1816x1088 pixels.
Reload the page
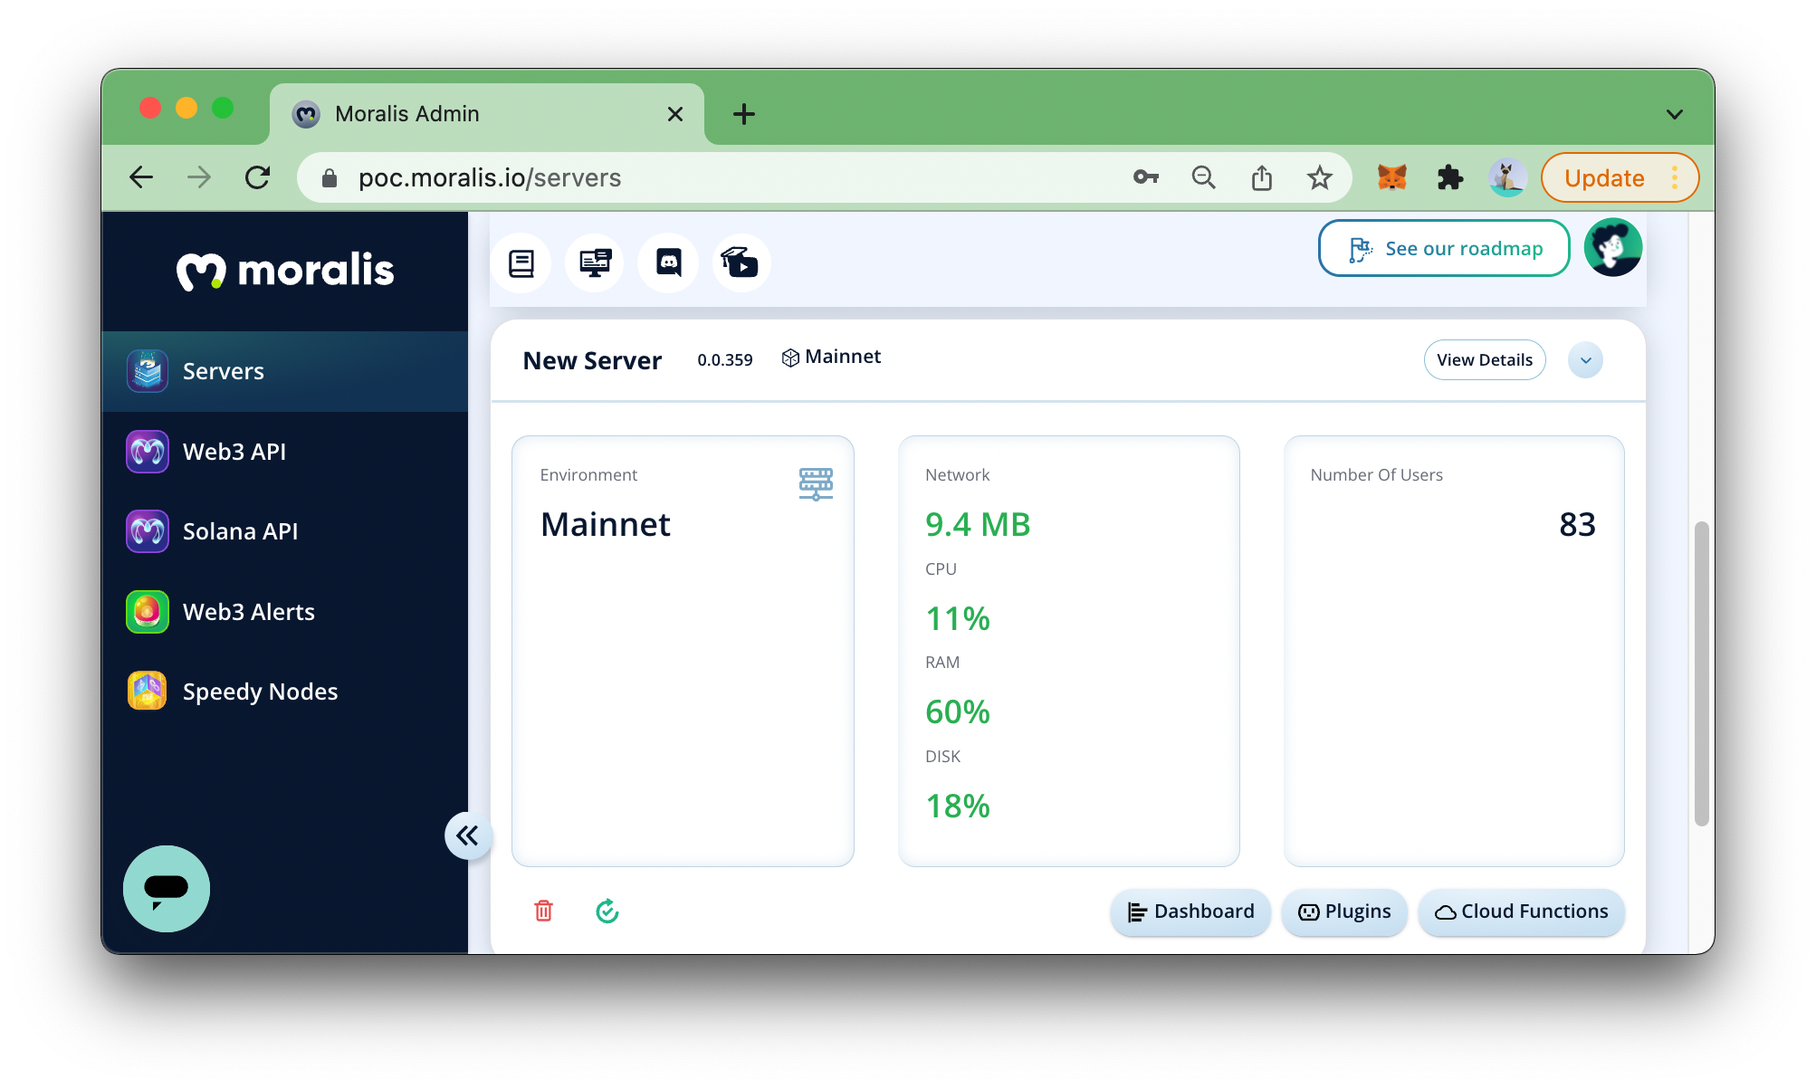click(258, 177)
